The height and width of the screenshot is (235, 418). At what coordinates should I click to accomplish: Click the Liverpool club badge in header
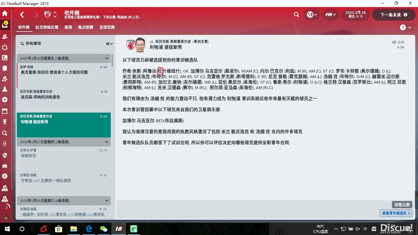coord(47,14)
